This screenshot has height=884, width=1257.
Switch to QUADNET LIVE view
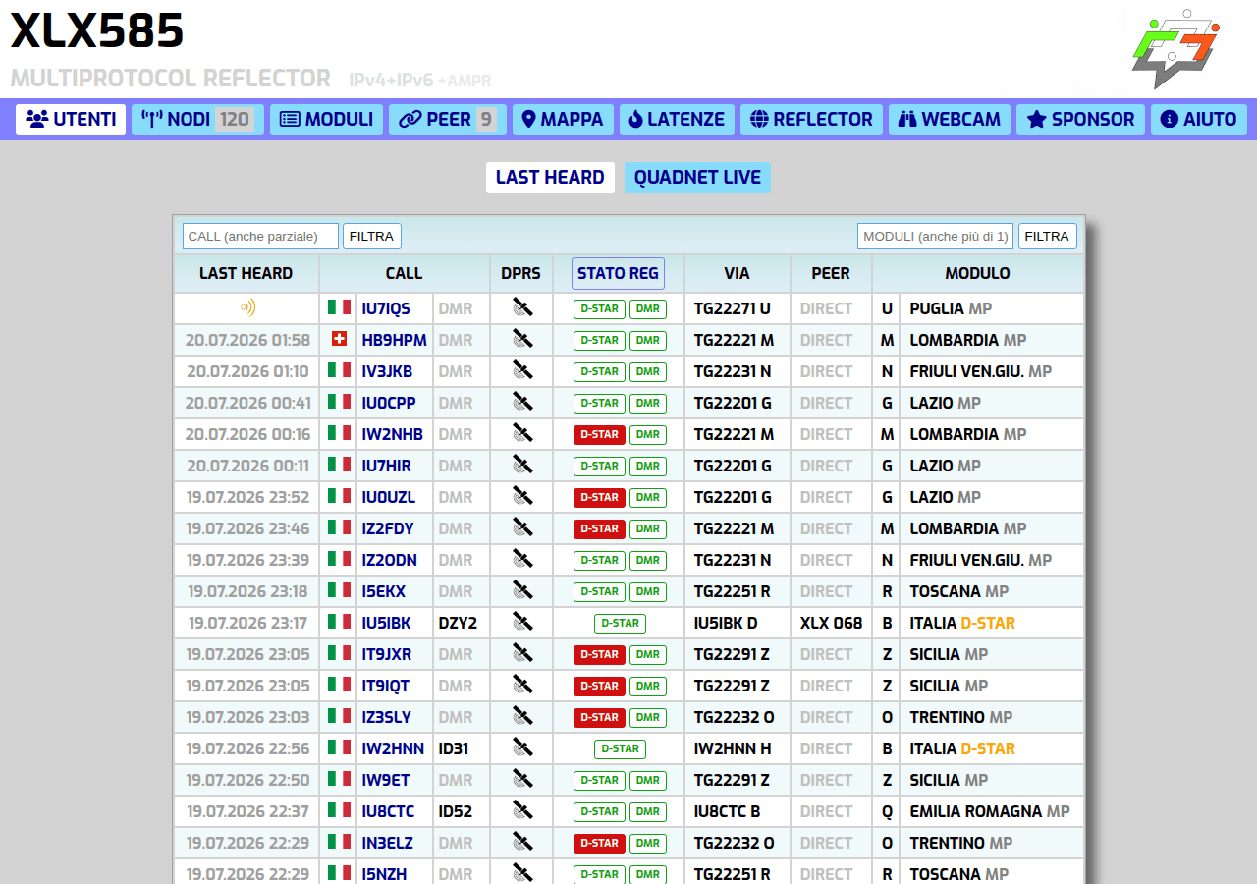(697, 177)
